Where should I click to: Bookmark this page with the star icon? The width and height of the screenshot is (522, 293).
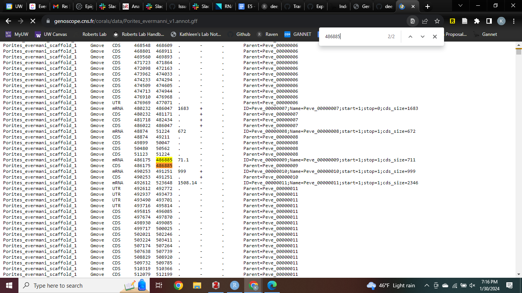[437, 21]
